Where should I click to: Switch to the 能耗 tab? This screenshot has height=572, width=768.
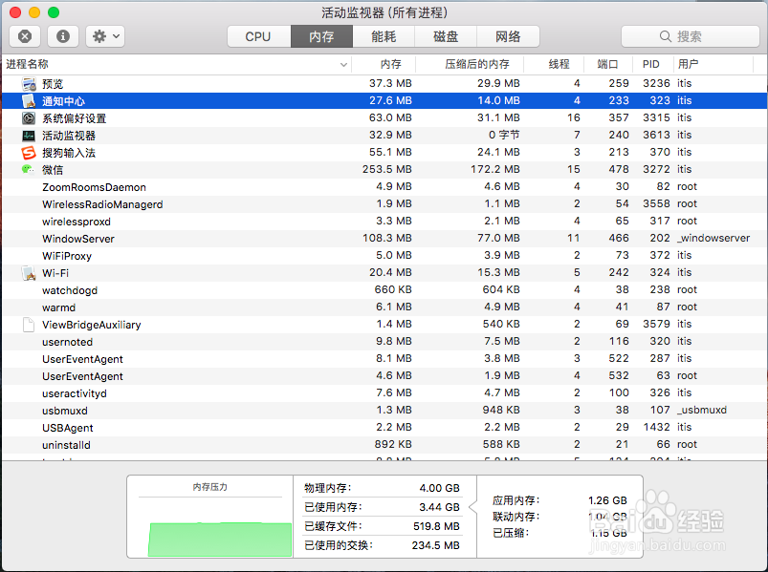pos(384,36)
